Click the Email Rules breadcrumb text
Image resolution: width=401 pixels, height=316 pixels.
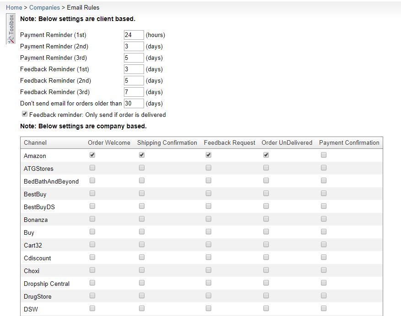[x=83, y=7]
